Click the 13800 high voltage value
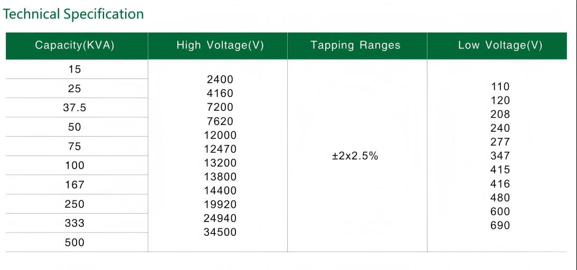Image resolution: width=577 pixels, height=270 pixels. point(220,177)
